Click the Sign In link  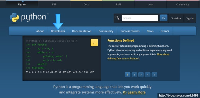(x=190, y=18)
